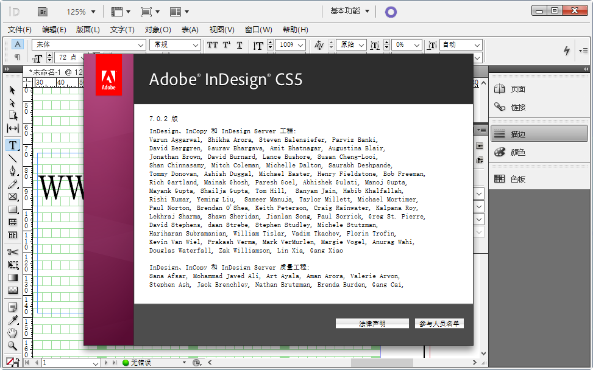Click the fill and stroke color swatch

point(12,362)
